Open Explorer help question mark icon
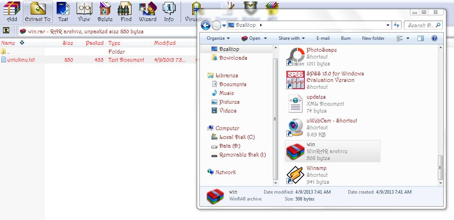454x220 pixels. click(434, 38)
